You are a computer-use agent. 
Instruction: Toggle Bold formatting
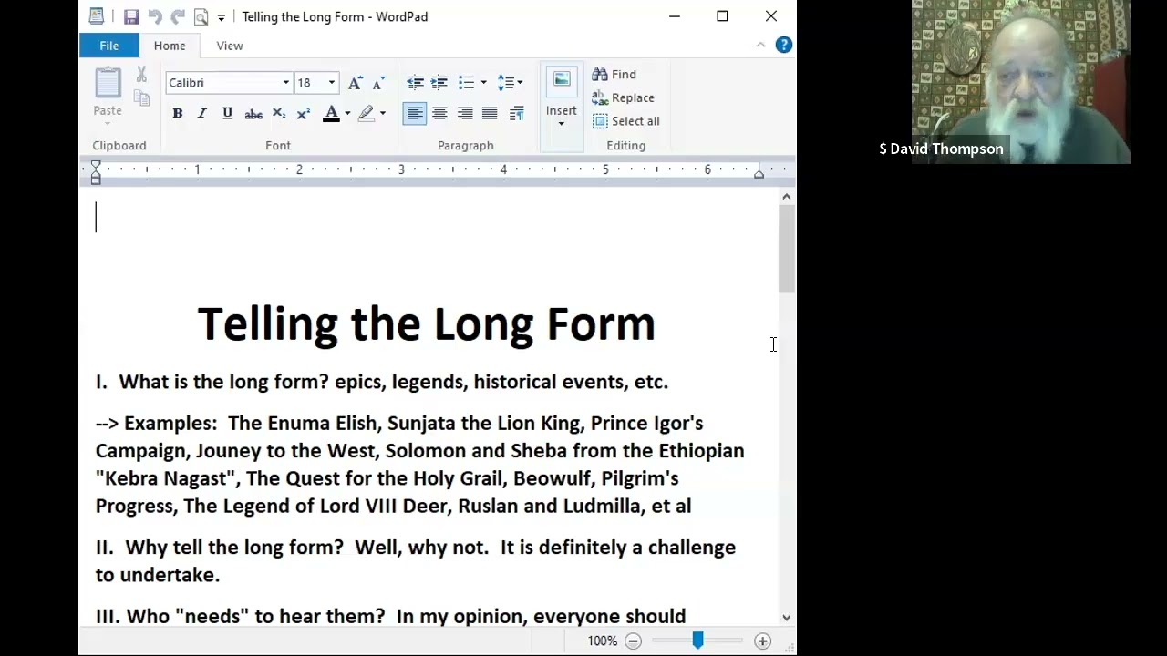(178, 114)
